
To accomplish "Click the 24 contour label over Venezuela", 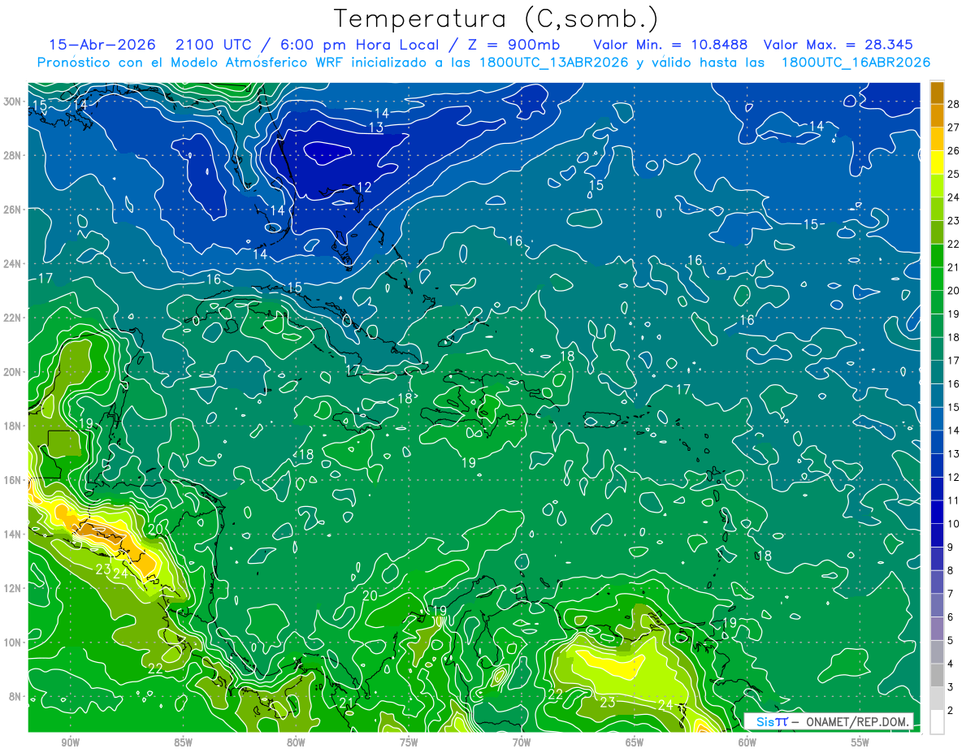I will (x=665, y=704).
